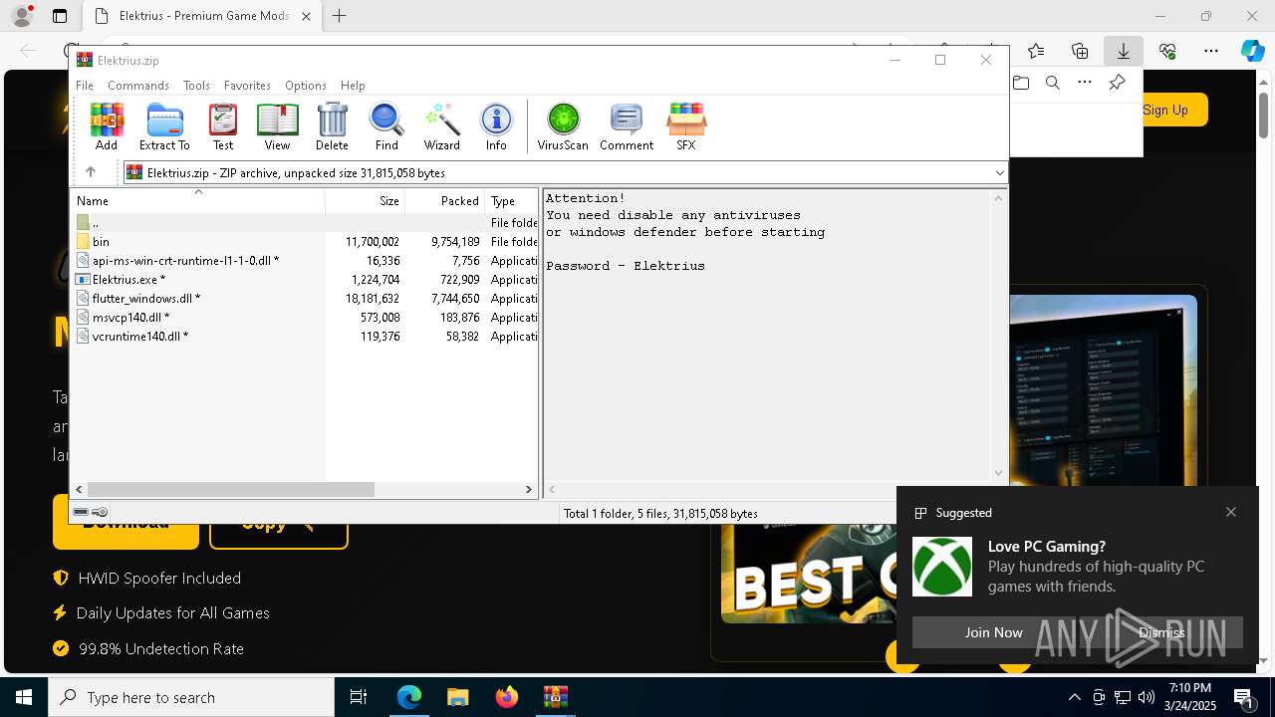The height and width of the screenshot is (717, 1275).
Task: Select msvcp140.dll in file list
Action: pyautogui.click(x=305, y=318)
